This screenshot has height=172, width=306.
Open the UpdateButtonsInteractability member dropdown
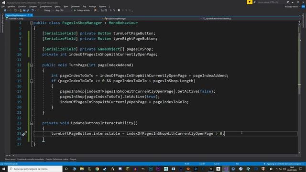[251, 19]
